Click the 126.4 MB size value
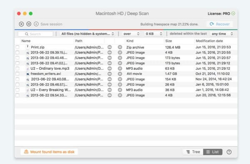Screen dimensions: 250x164 click(x=172, y=47)
